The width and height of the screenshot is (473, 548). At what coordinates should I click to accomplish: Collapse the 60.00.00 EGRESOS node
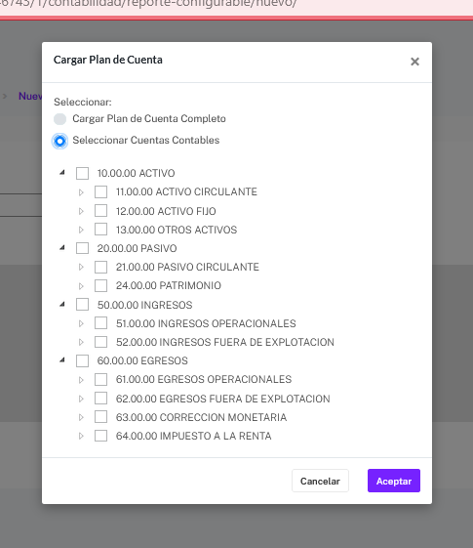tap(62, 359)
